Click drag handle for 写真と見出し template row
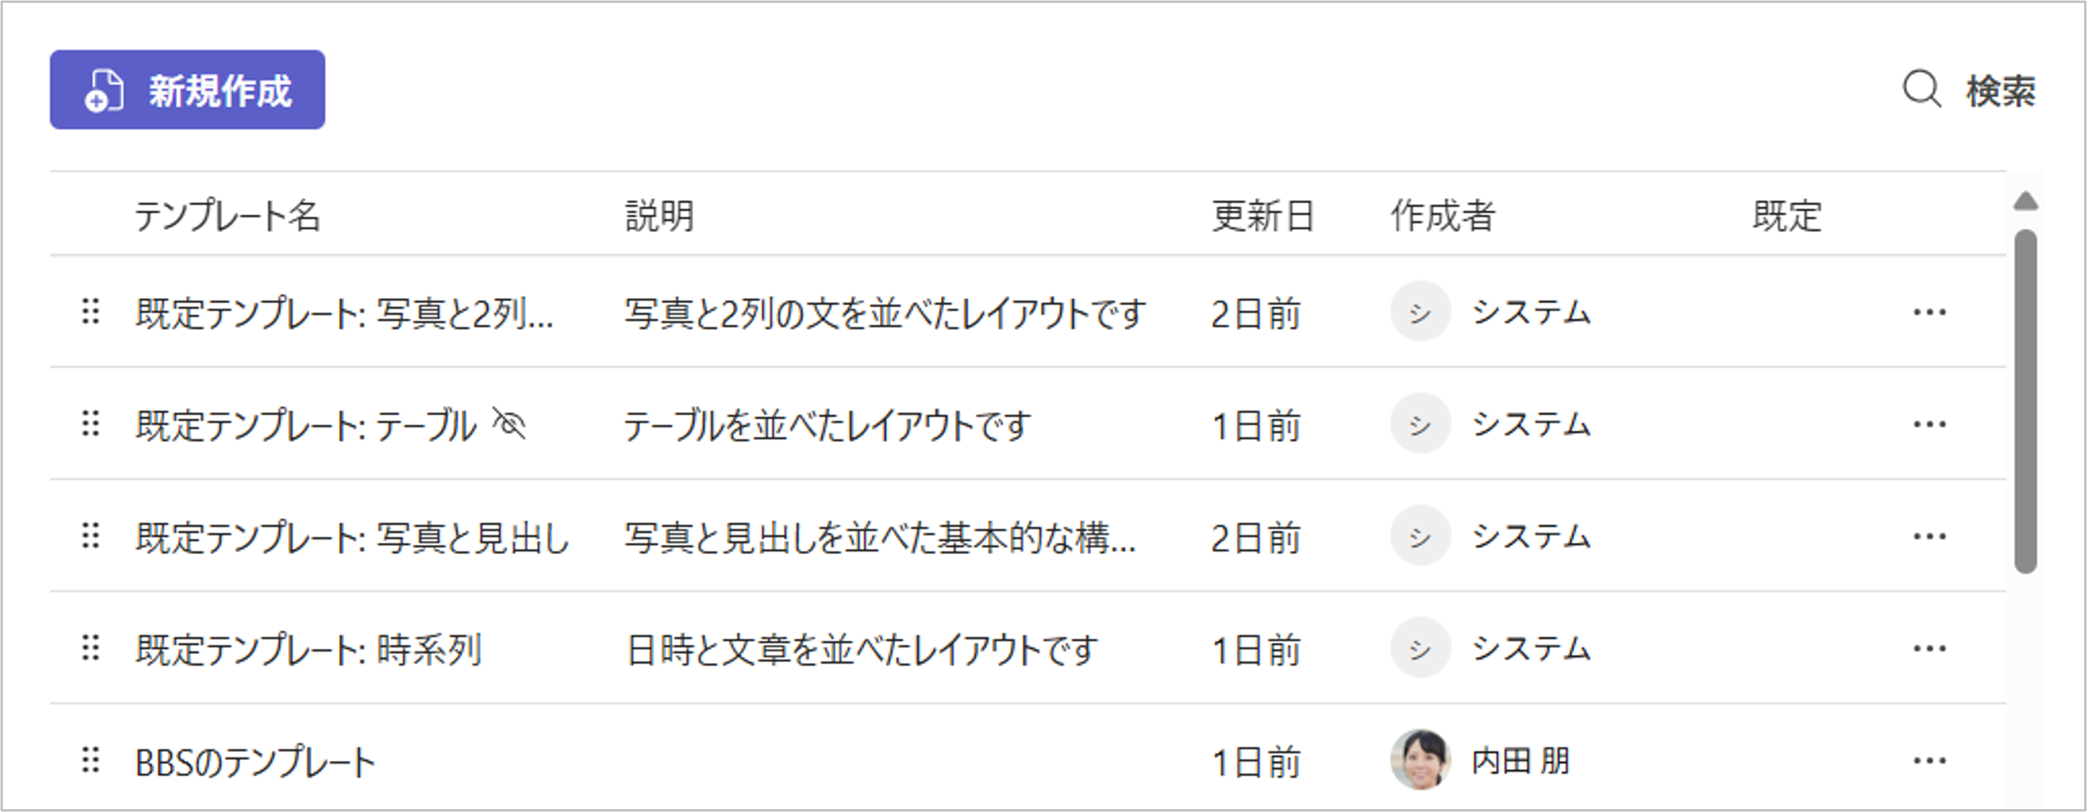Viewport: 2087px width, 812px height. click(x=90, y=535)
